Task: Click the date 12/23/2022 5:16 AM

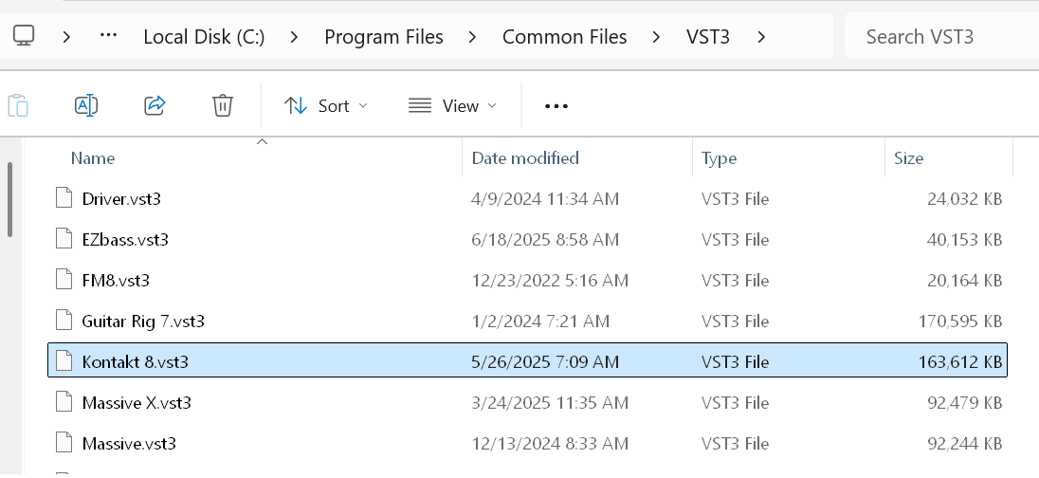Action: pos(550,281)
